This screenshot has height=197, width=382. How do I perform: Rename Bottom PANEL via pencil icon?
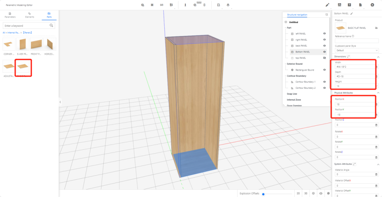352,13
